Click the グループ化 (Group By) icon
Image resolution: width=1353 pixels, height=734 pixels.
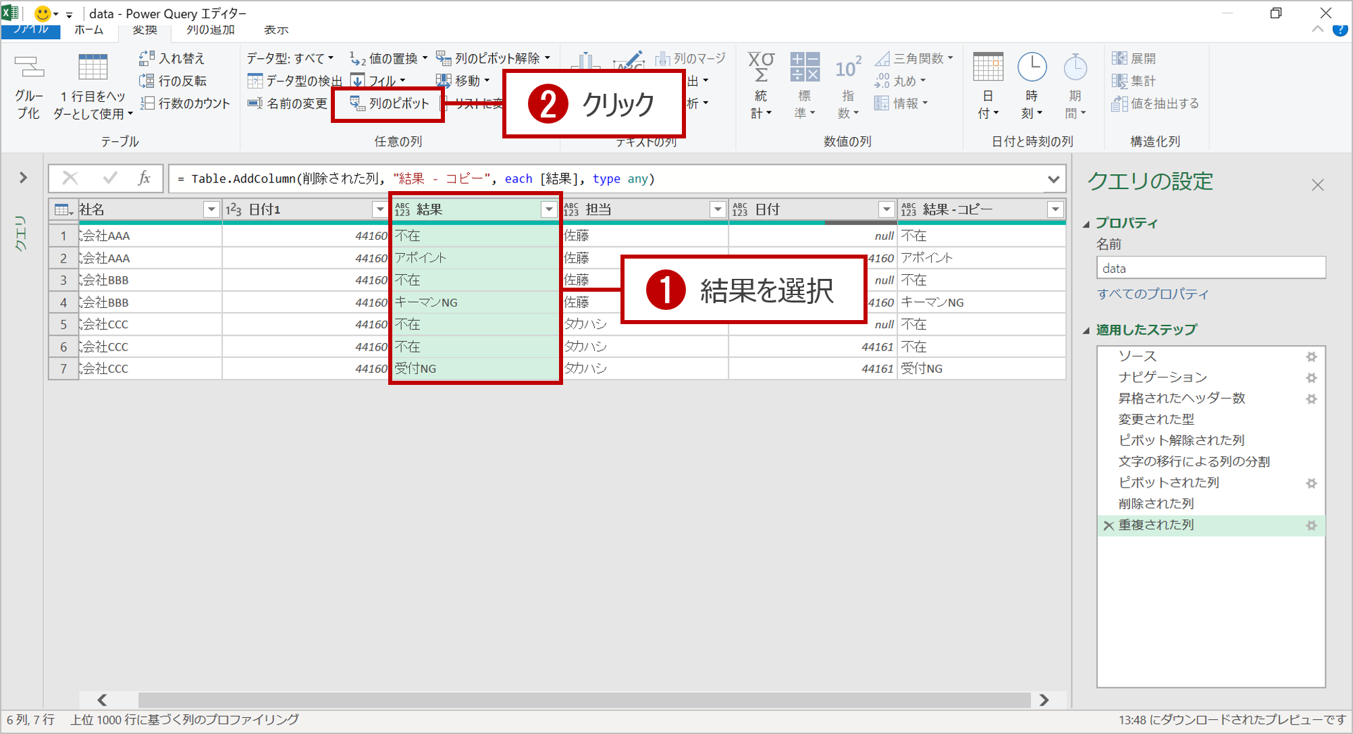coord(29,68)
